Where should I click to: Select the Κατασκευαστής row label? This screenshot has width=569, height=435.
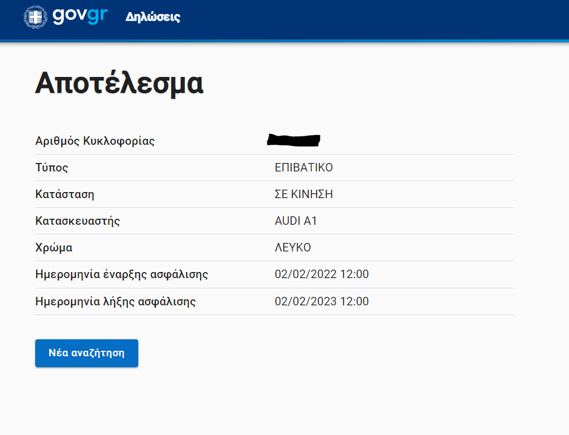point(78,221)
